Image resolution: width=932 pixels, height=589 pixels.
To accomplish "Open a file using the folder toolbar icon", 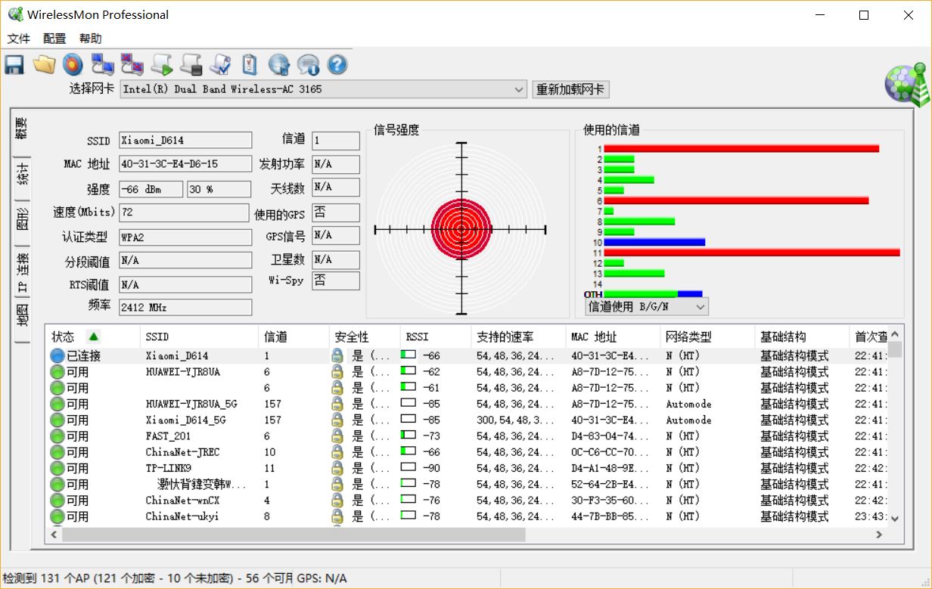I will click(45, 65).
